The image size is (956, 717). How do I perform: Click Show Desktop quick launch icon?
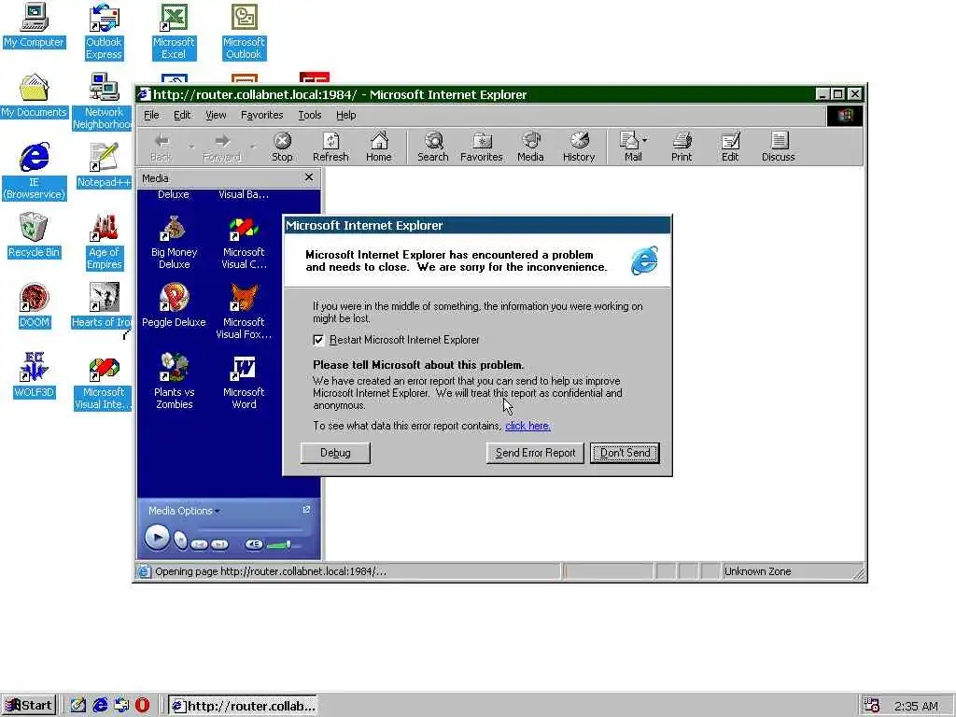(78, 706)
